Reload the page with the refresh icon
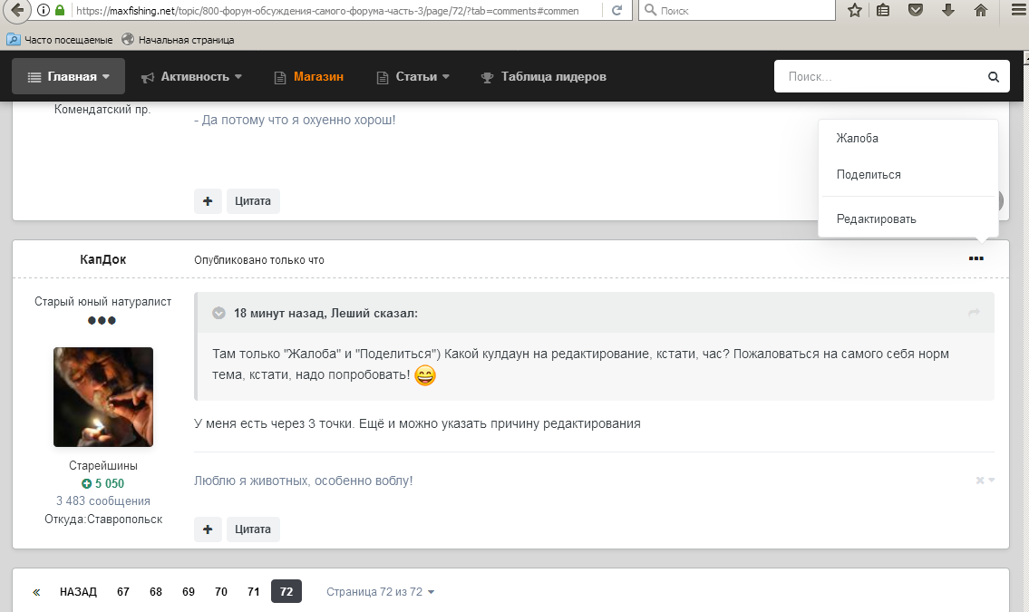The image size is (1029, 612). [617, 11]
